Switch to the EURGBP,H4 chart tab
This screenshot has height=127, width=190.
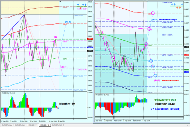(33, 125)
